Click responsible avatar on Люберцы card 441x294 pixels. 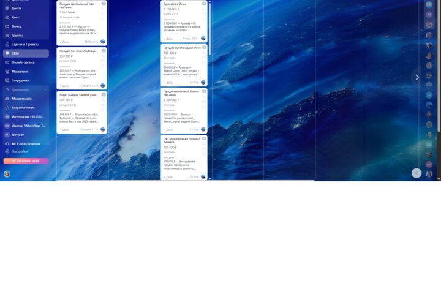point(103,86)
